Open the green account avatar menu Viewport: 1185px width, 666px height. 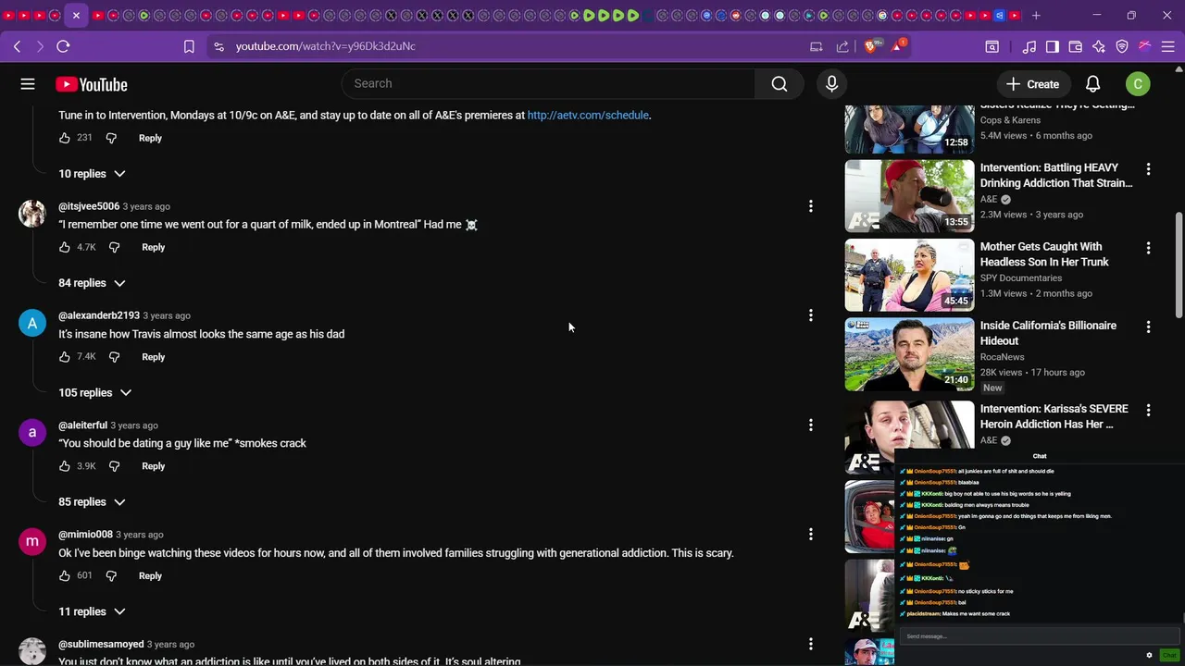[1138, 84]
